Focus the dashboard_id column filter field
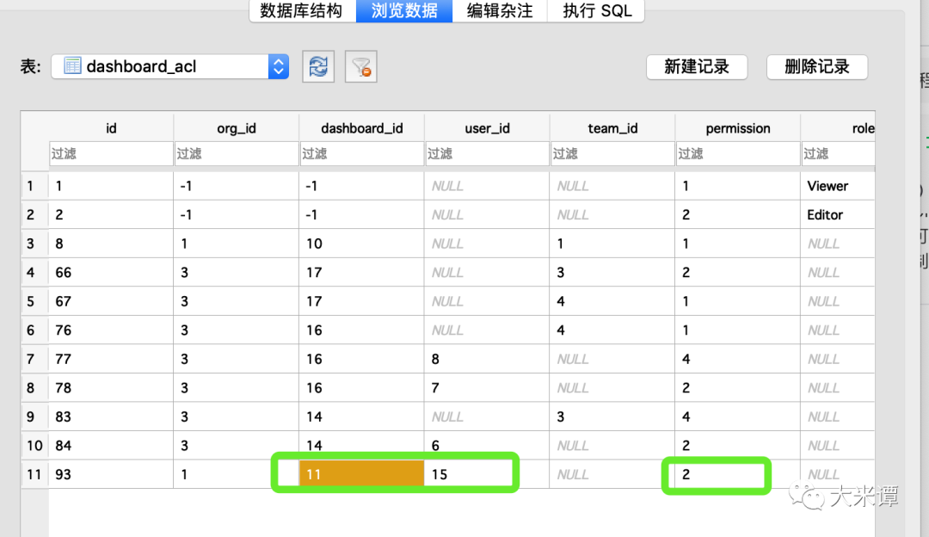Image resolution: width=929 pixels, height=537 pixels. (x=361, y=153)
